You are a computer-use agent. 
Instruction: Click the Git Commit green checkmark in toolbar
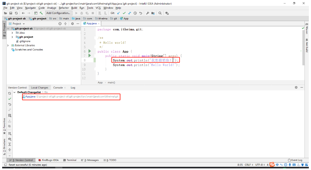point(124,13)
